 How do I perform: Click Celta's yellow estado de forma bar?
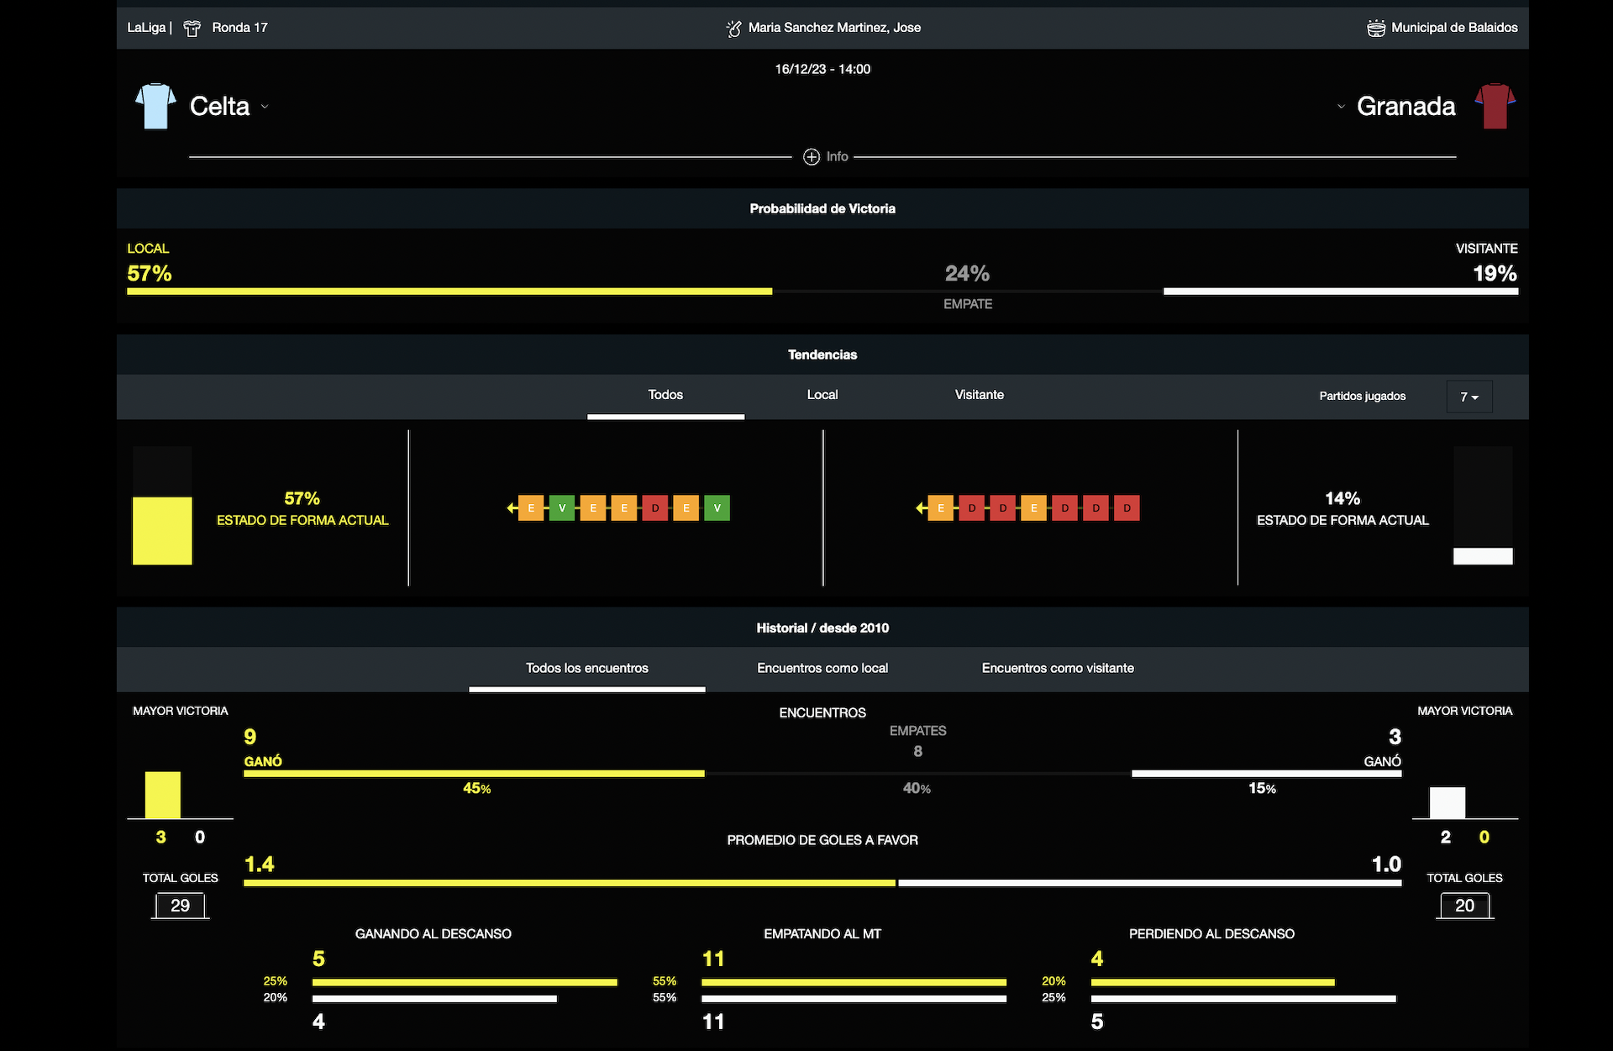162,530
